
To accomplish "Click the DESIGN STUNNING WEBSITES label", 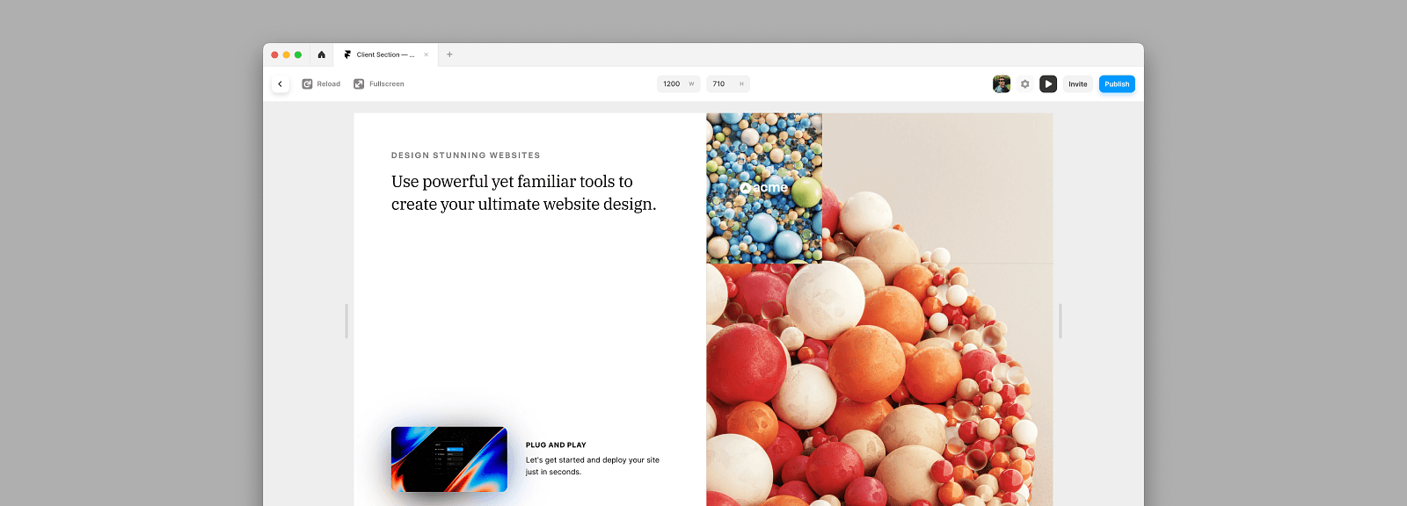I will click(x=466, y=155).
